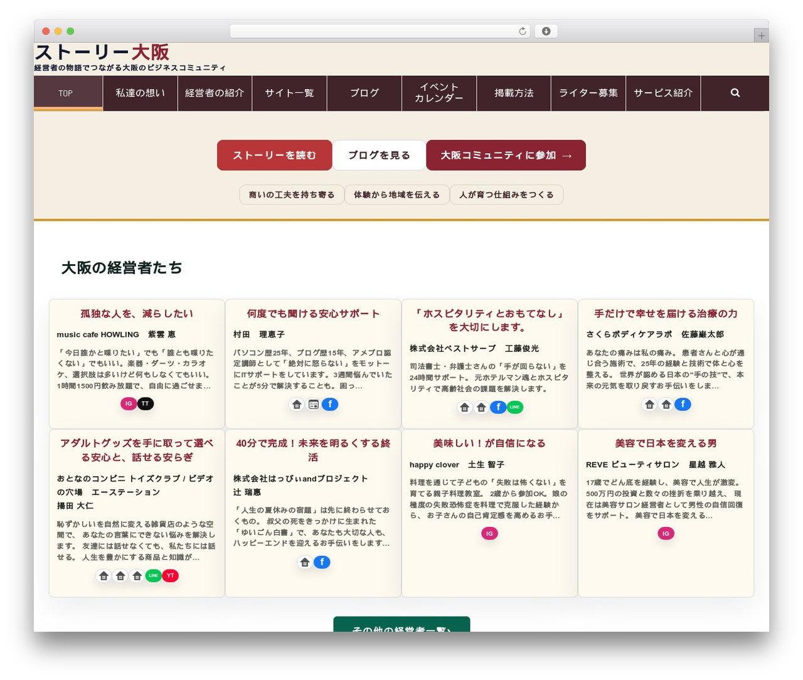
Task: Click the Instagram icon on the happy clover card
Action: tap(489, 533)
